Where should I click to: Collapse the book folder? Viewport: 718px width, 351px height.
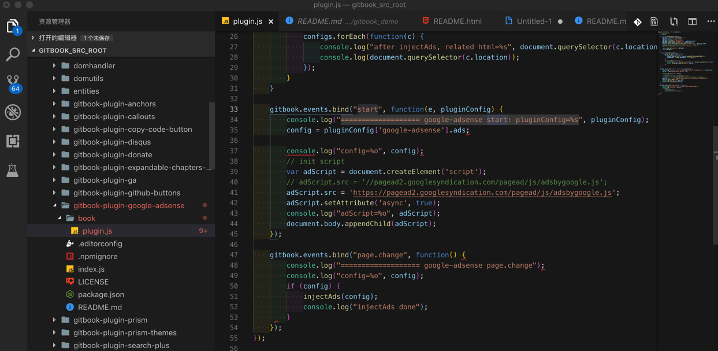click(86, 218)
